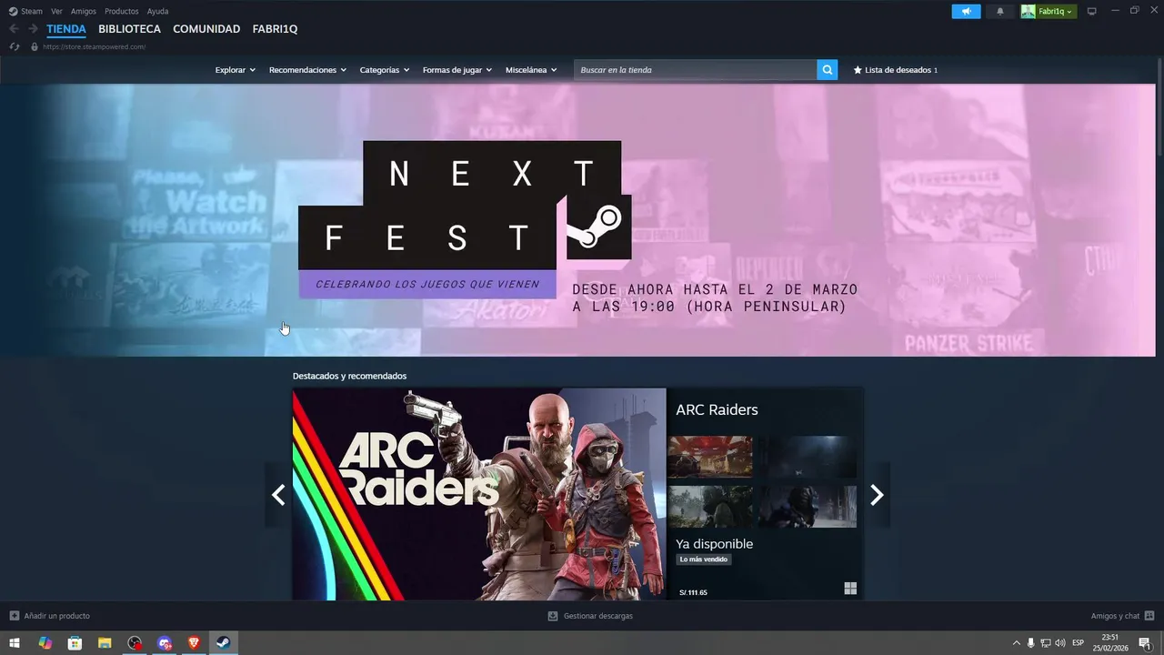Open the Next Fest banner
This screenshot has height=655, width=1164.
pyautogui.click(x=577, y=220)
